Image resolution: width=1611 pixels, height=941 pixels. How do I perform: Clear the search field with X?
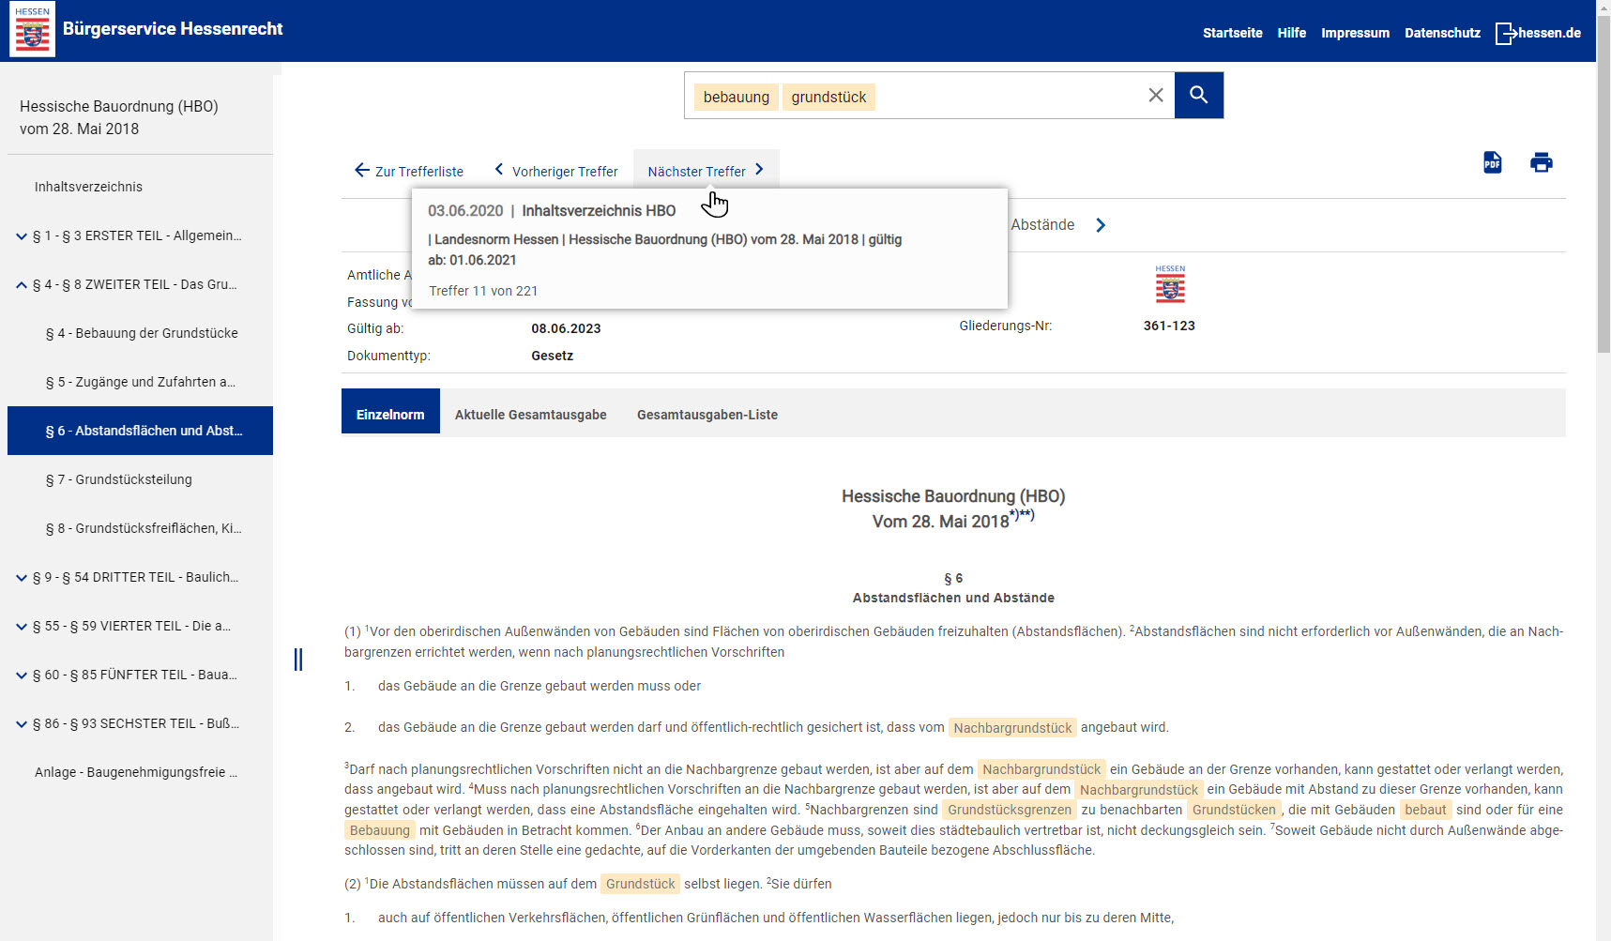(1156, 95)
